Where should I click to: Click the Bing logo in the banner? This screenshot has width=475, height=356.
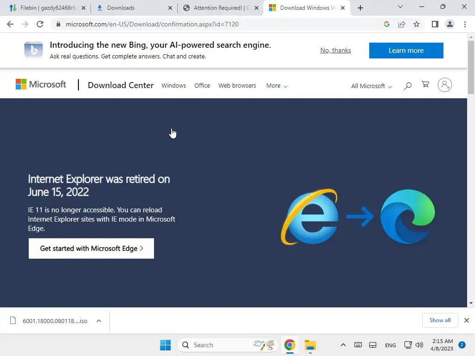33,50
